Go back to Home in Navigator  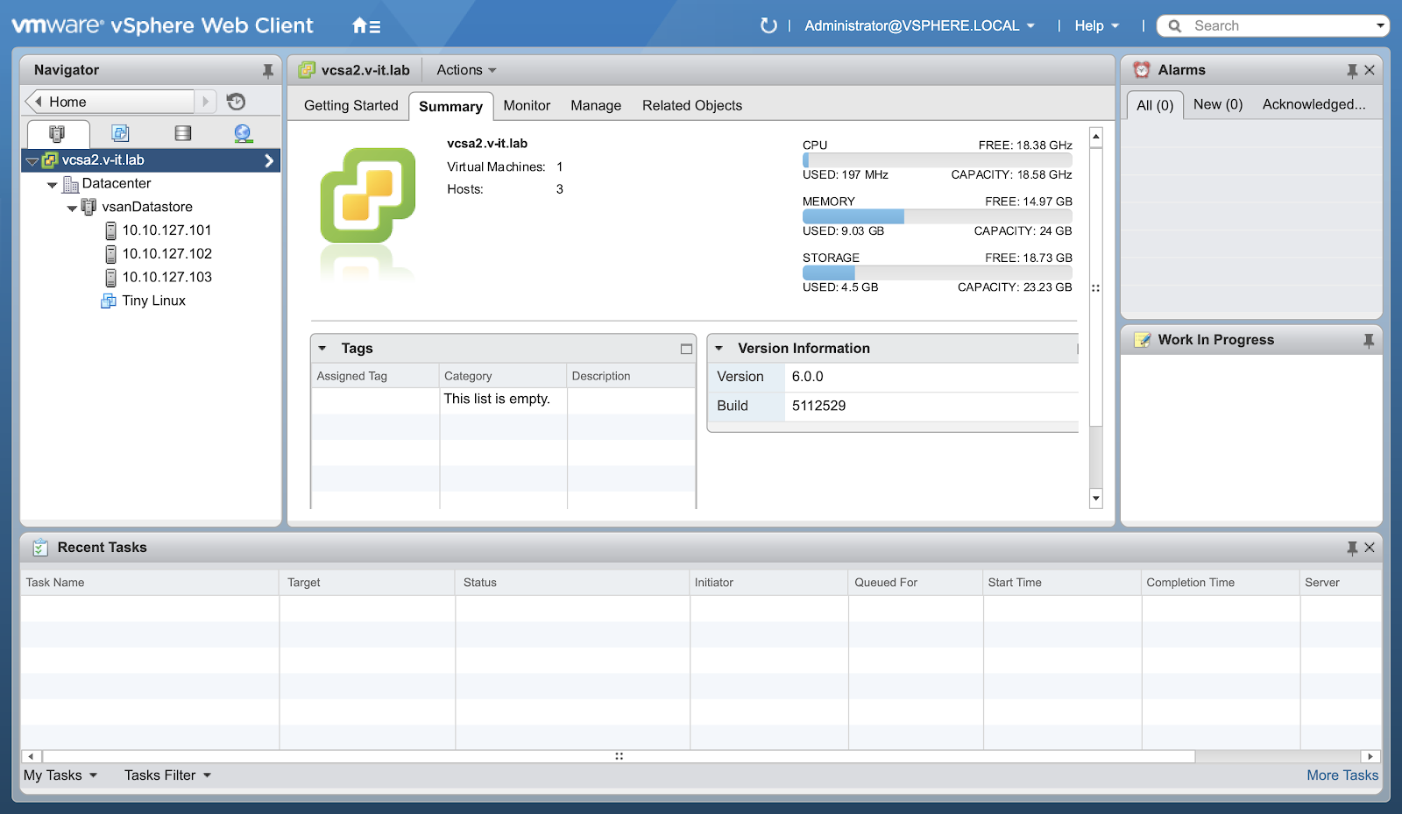[110, 102]
